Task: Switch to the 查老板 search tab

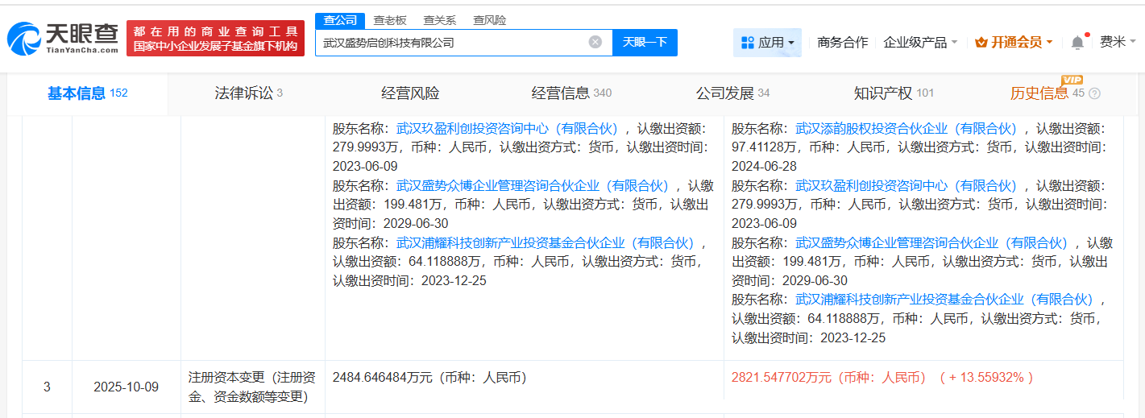Action: pyautogui.click(x=391, y=20)
